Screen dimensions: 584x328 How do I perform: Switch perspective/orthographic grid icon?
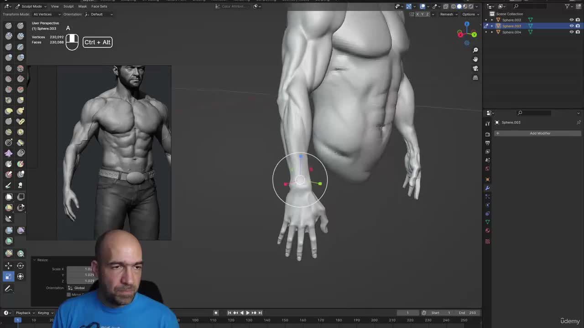475,77
